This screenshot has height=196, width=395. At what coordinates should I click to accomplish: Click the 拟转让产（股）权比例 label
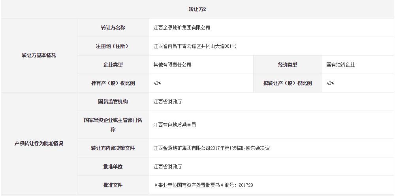(x=287, y=83)
